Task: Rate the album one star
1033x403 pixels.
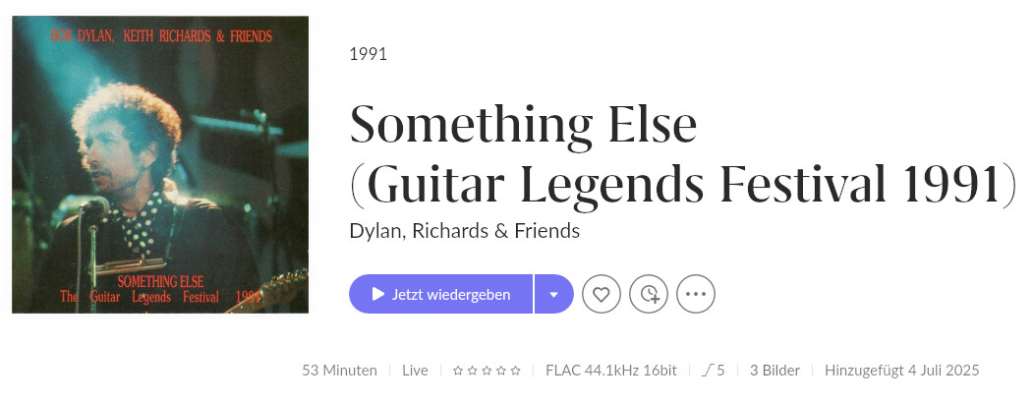Action: click(x=458, y=371)
